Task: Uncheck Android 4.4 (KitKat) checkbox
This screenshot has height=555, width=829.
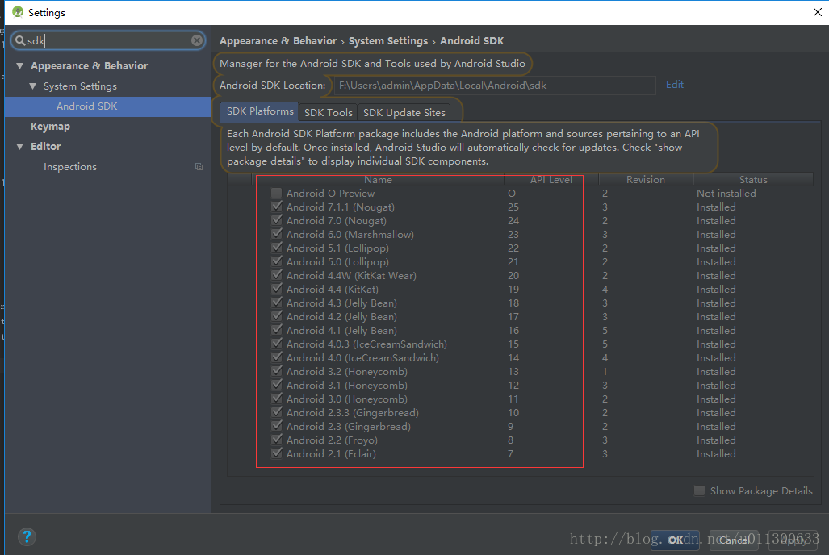Action: (277, 289)
